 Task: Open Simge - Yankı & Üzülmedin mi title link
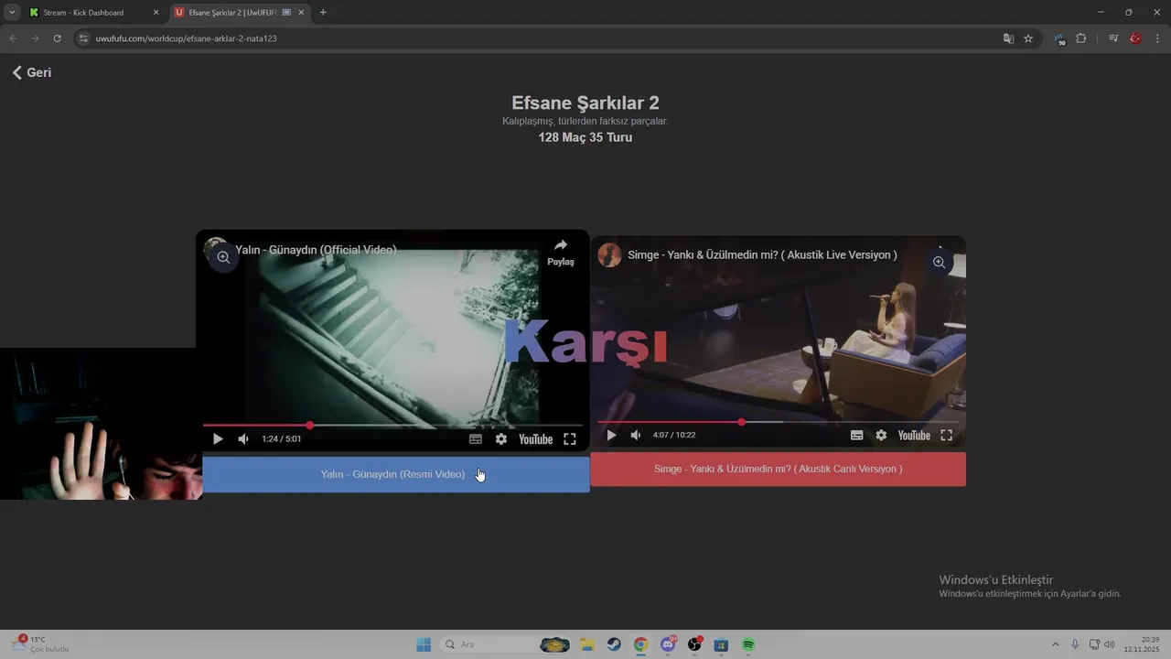coord(762,255)
